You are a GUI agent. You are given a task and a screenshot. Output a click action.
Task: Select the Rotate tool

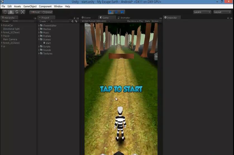coord(17,12)
